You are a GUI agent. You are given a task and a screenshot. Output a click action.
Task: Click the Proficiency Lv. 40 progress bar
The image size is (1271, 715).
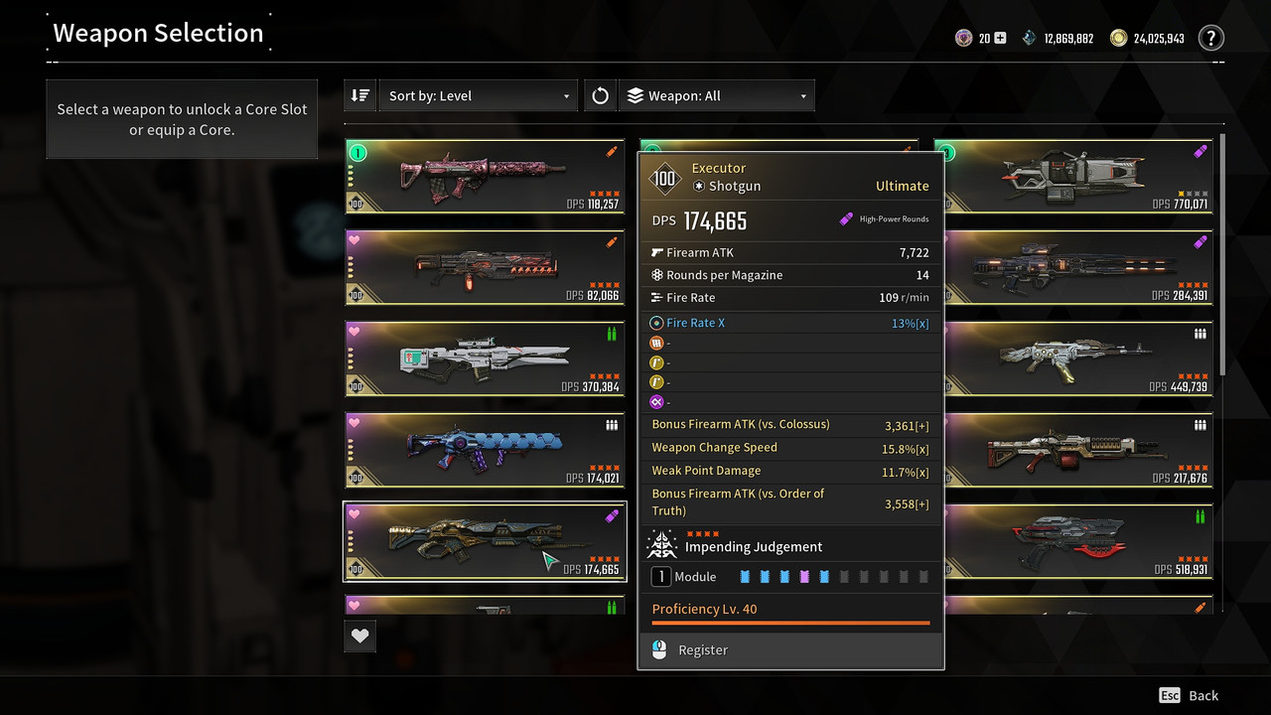click(x=790, y=624)
